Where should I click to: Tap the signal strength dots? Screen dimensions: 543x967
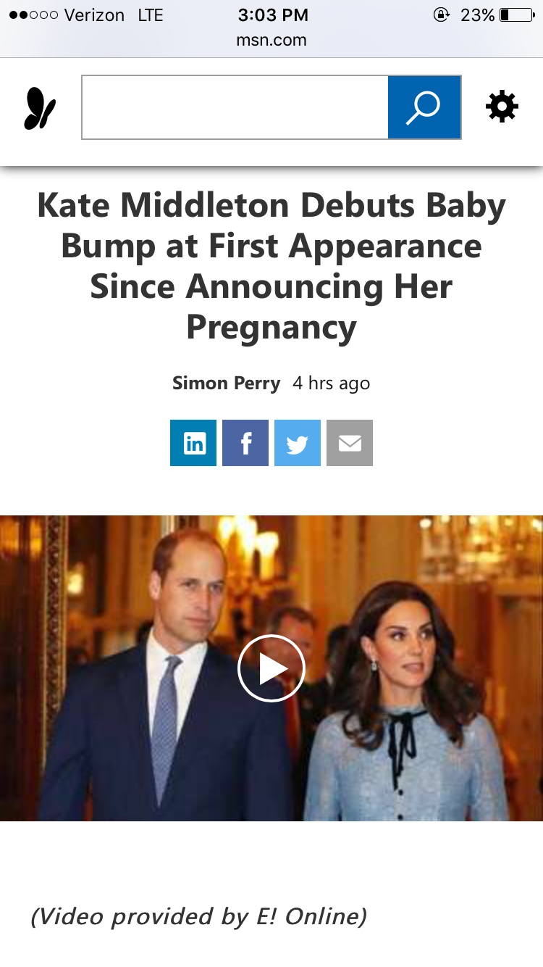tap(33, 15)
